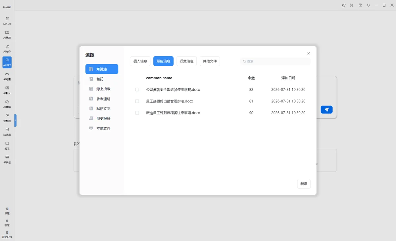Image resolution: width=396 pixels, height=241 pixels.
Task: Open AI寫作 in the left sidebar
Action: point(7,49)
